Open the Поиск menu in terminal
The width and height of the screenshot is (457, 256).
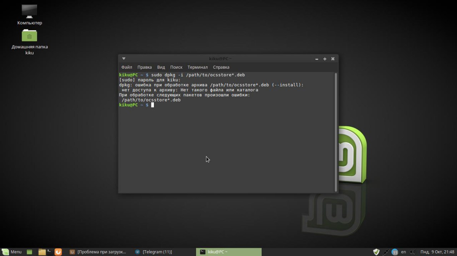[x=176, y=67]
